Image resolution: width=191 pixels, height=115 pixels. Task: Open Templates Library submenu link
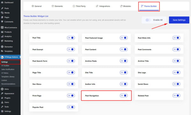click(8, 77)
